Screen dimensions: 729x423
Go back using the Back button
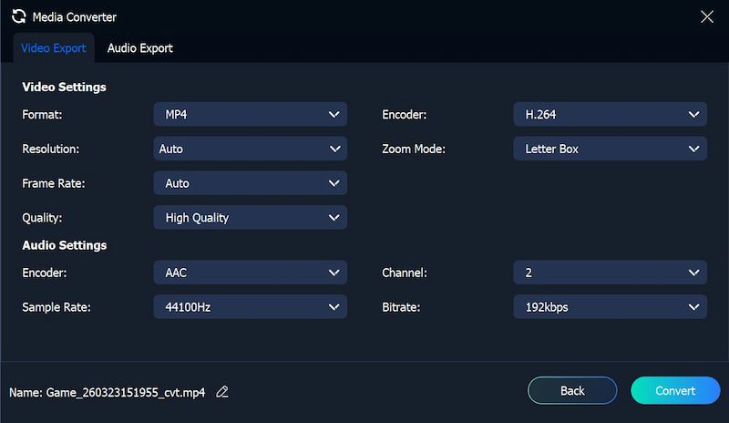[572, 391]
